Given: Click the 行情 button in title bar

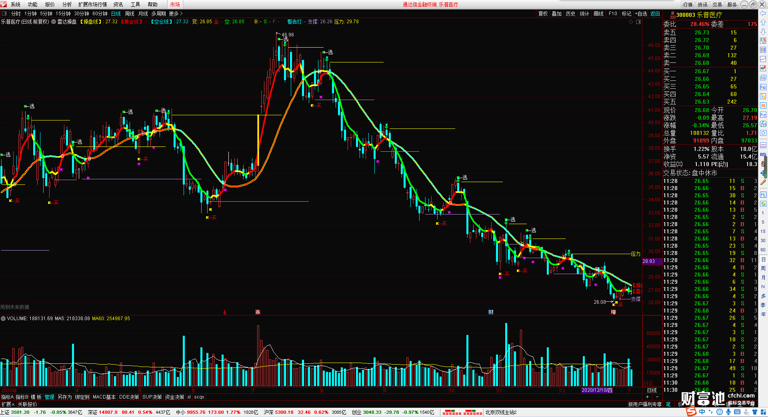Looking at the screenshot, I should pos(688,4).
